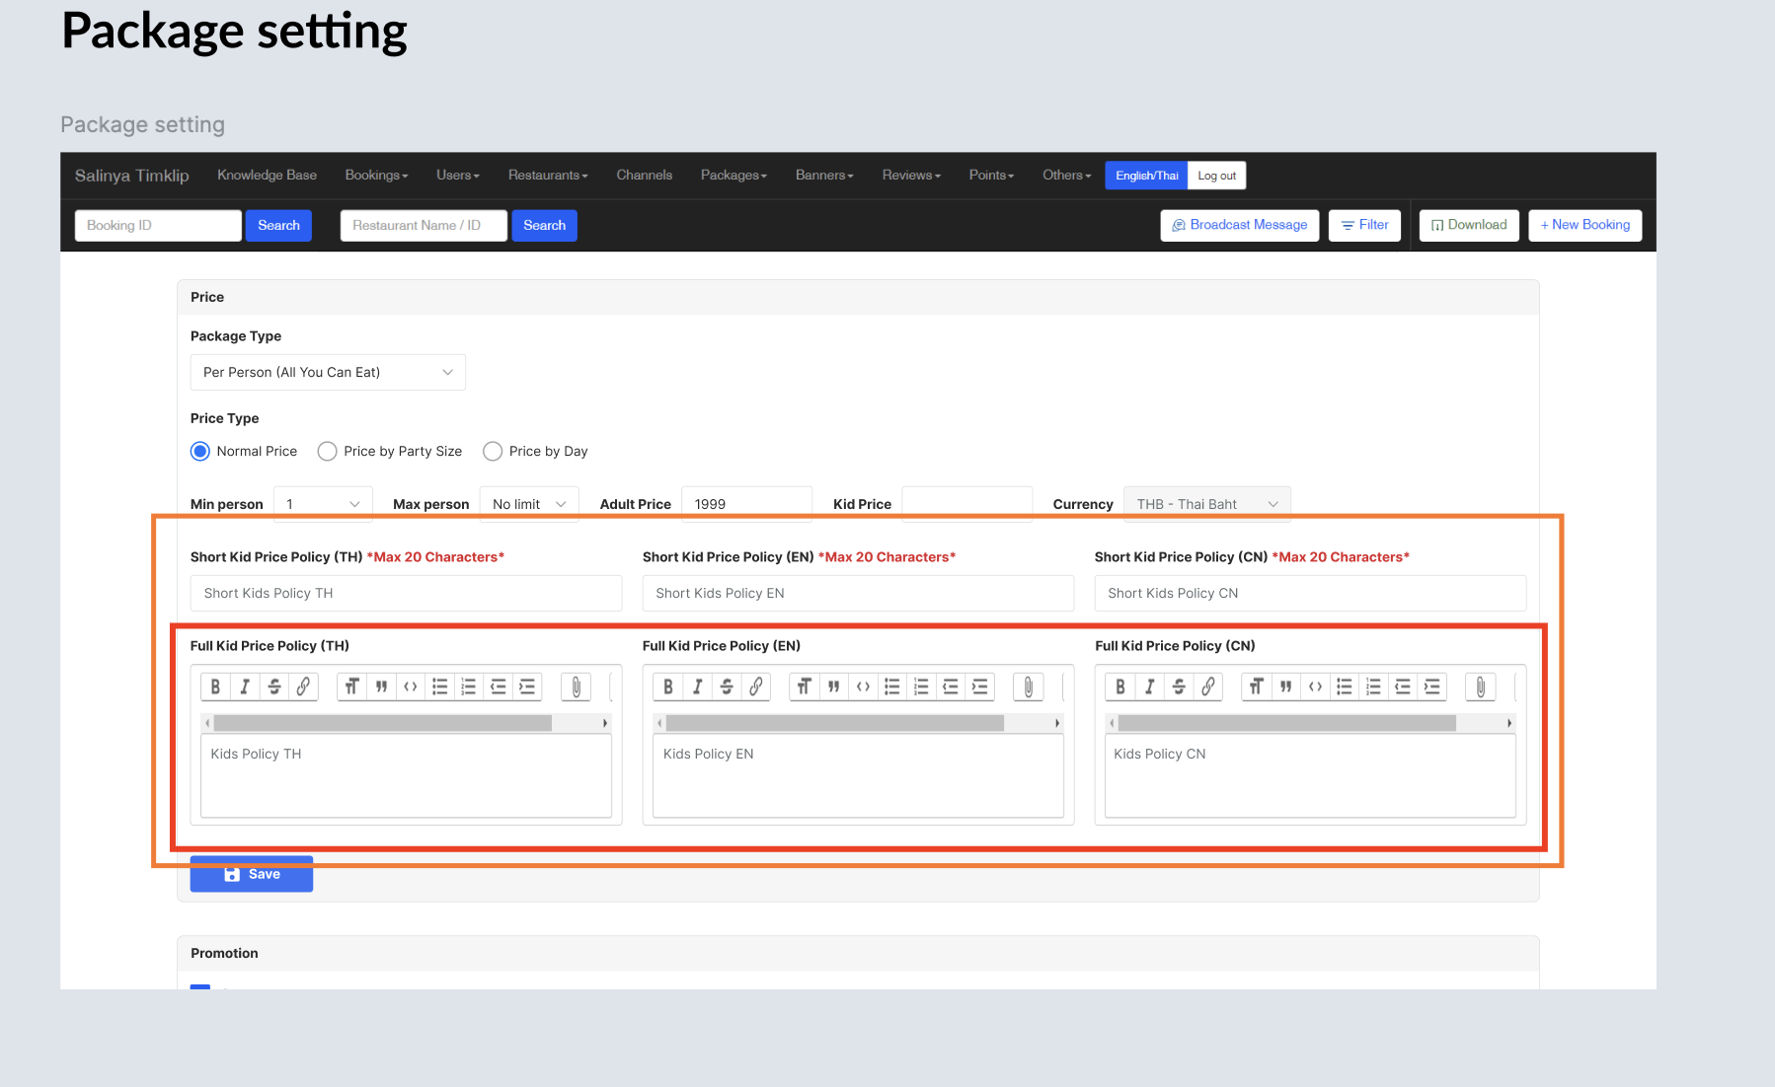1775x1087 pixels.
Task: Click the New Booking button
Action: coord(1584,225)
